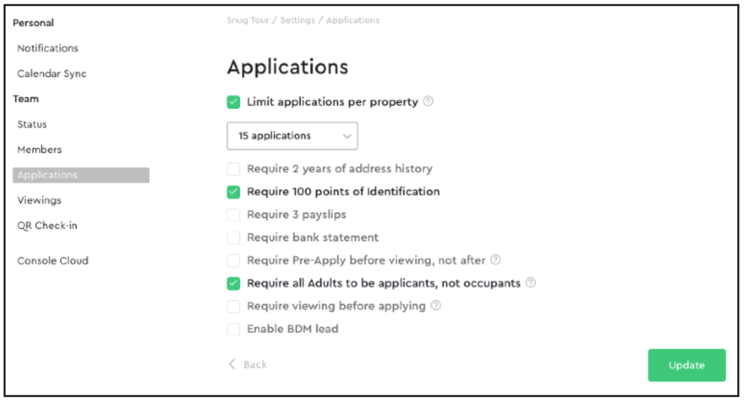The width and height of the screenshot is (744, 402).
Task: Click help icon next to Require viewing before applying
Action: point(436,306)
